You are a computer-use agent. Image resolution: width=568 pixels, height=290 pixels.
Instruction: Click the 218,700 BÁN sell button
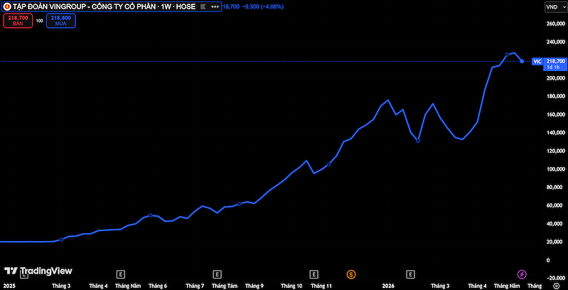pos(18,21)
